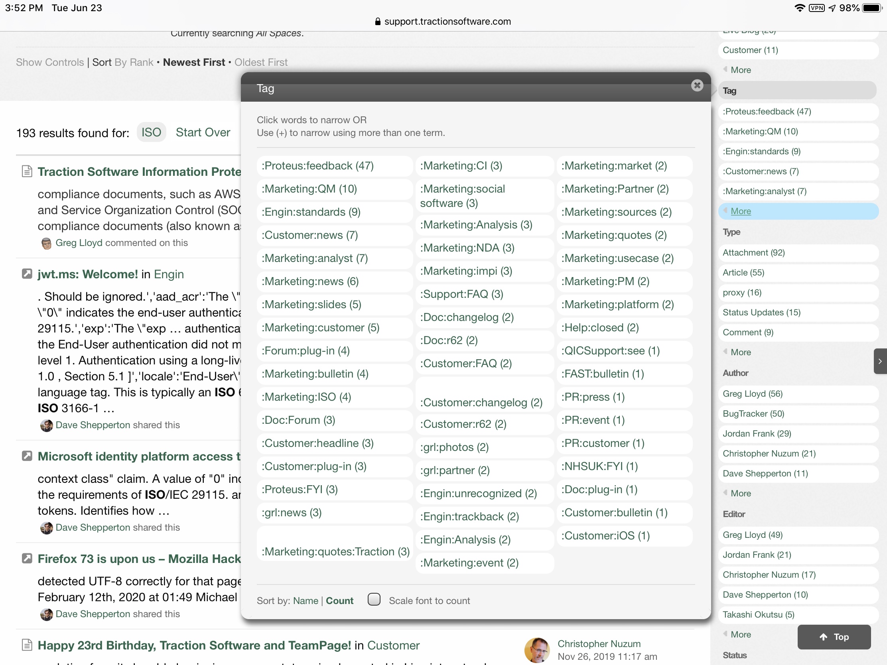Close the Tag popup dialog

point(697,85)
